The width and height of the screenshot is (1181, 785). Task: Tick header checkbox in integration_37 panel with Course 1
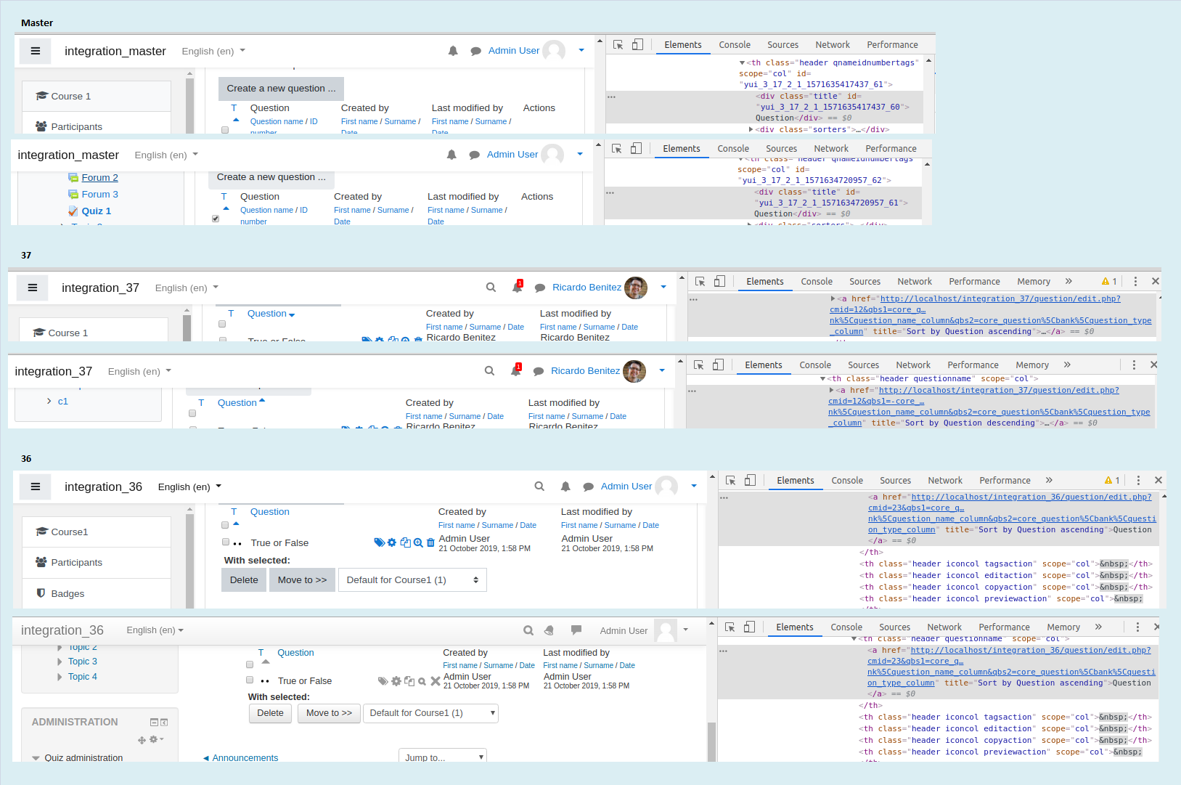pos(222,324)
